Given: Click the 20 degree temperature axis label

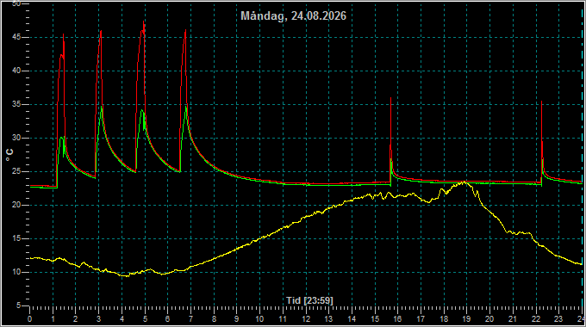Looking at the screenshot, I should 16,205.
